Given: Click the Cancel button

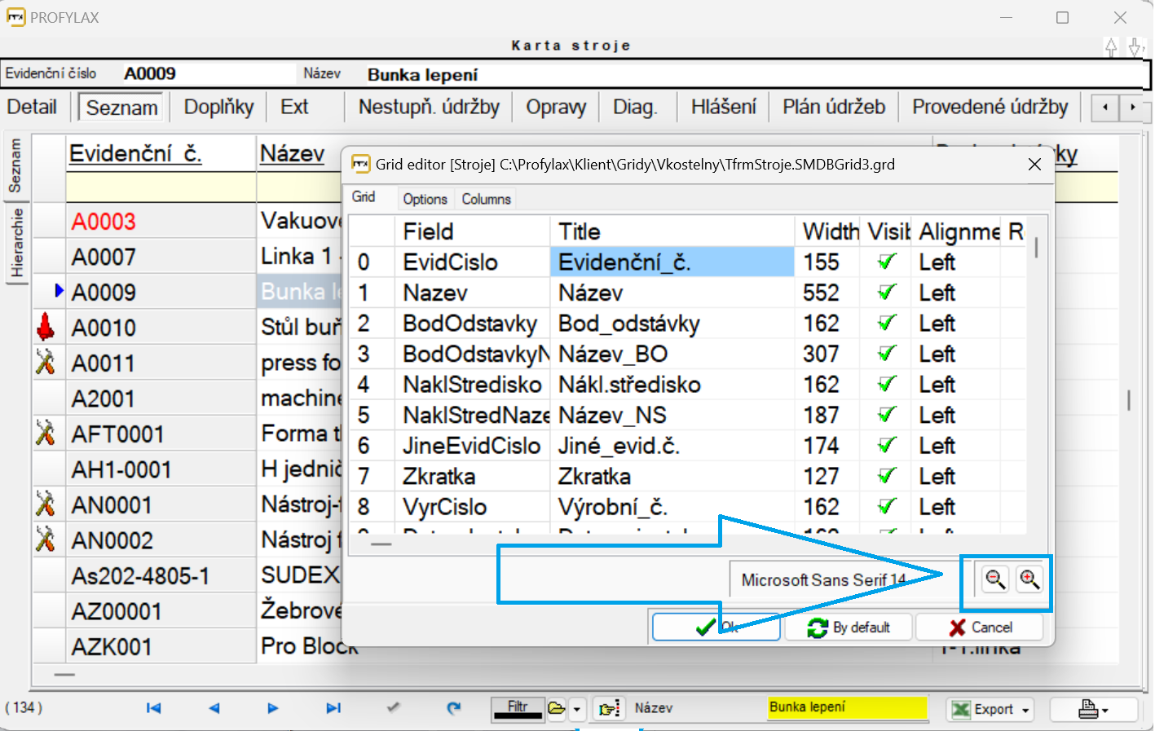Looking at the screenshot, I should tap(980, 628).
